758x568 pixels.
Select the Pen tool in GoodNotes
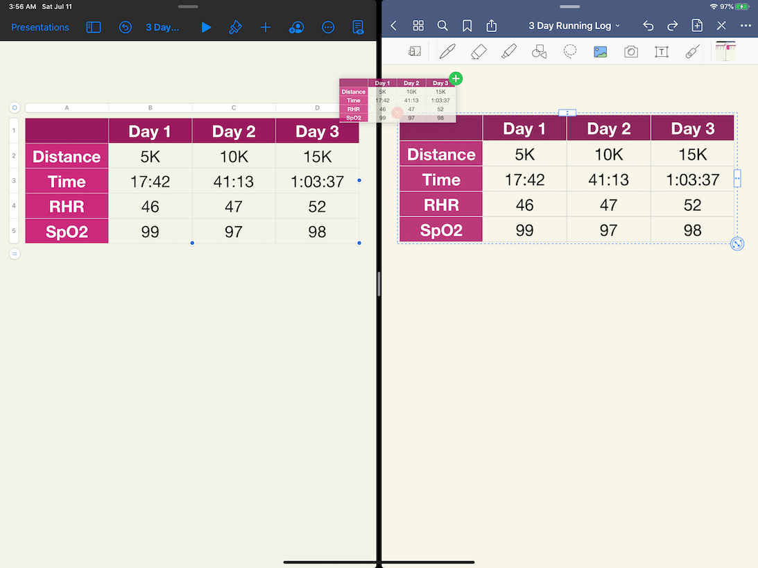pyautogui.click(x=447, y=51)
